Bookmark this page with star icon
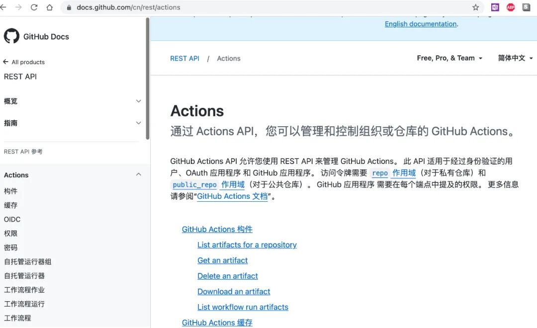 point(475,7)
